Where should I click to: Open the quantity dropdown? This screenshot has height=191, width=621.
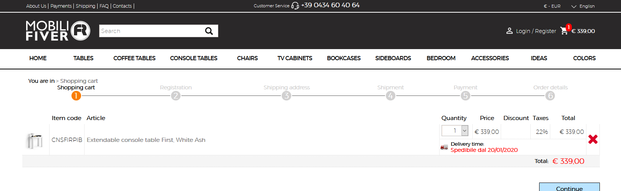click(x=455, y=131)
